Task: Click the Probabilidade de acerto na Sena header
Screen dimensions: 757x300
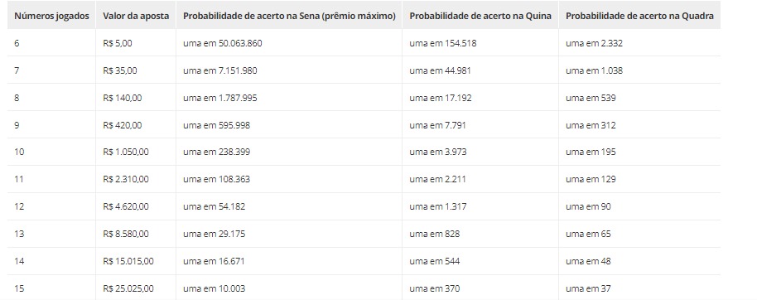Action: 289,16
